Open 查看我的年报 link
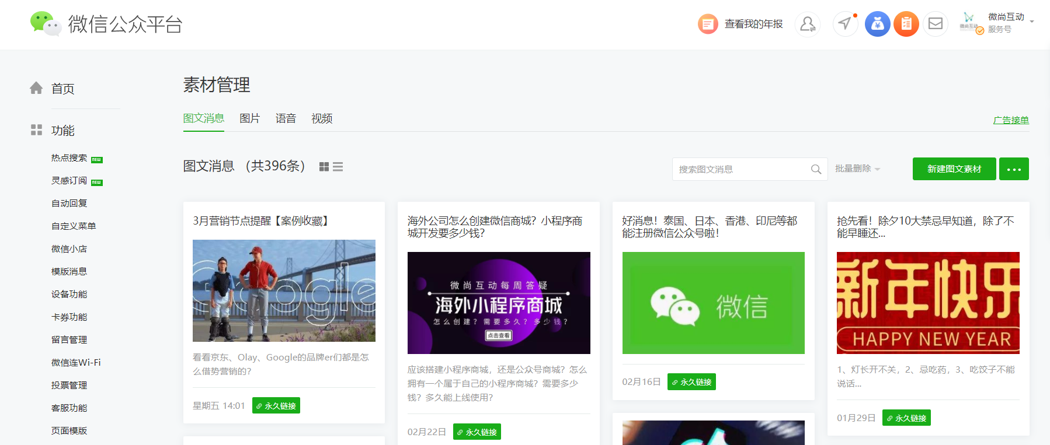This screenshot has height=445, width=1050. (x=753, y=24)
